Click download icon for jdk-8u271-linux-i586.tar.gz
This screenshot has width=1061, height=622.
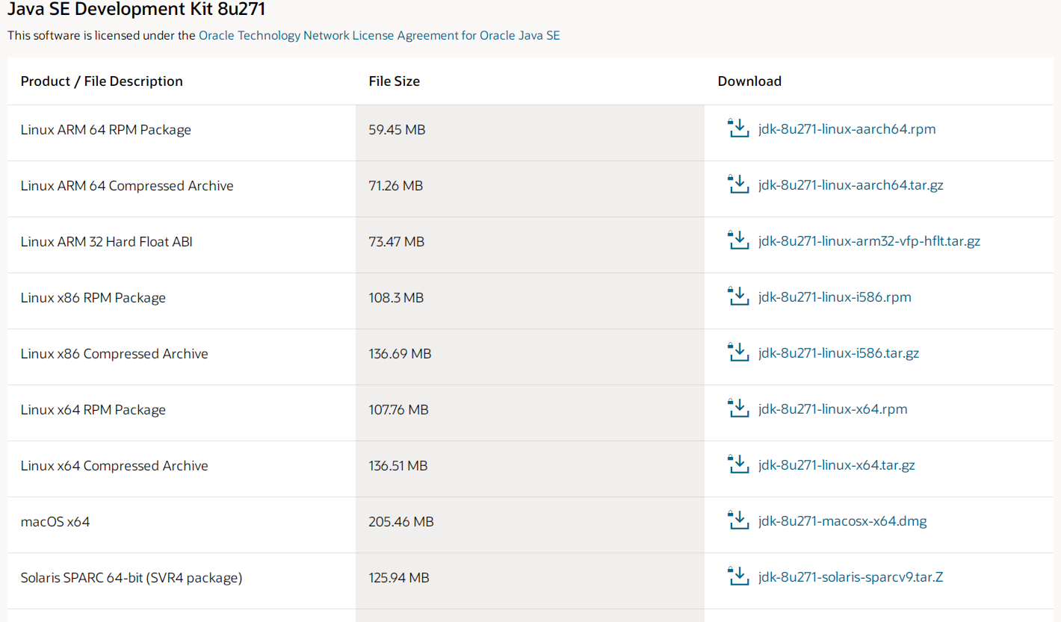tap(738, 352)
